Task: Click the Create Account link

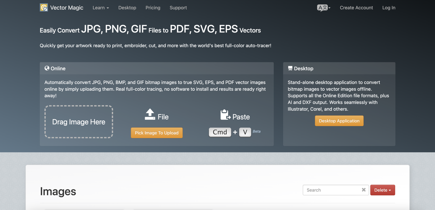Action: (356, 7)
